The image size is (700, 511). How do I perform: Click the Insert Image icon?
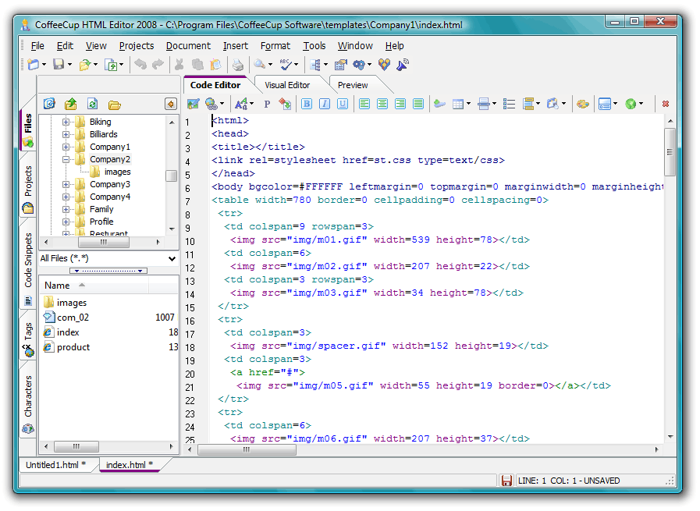194,104
